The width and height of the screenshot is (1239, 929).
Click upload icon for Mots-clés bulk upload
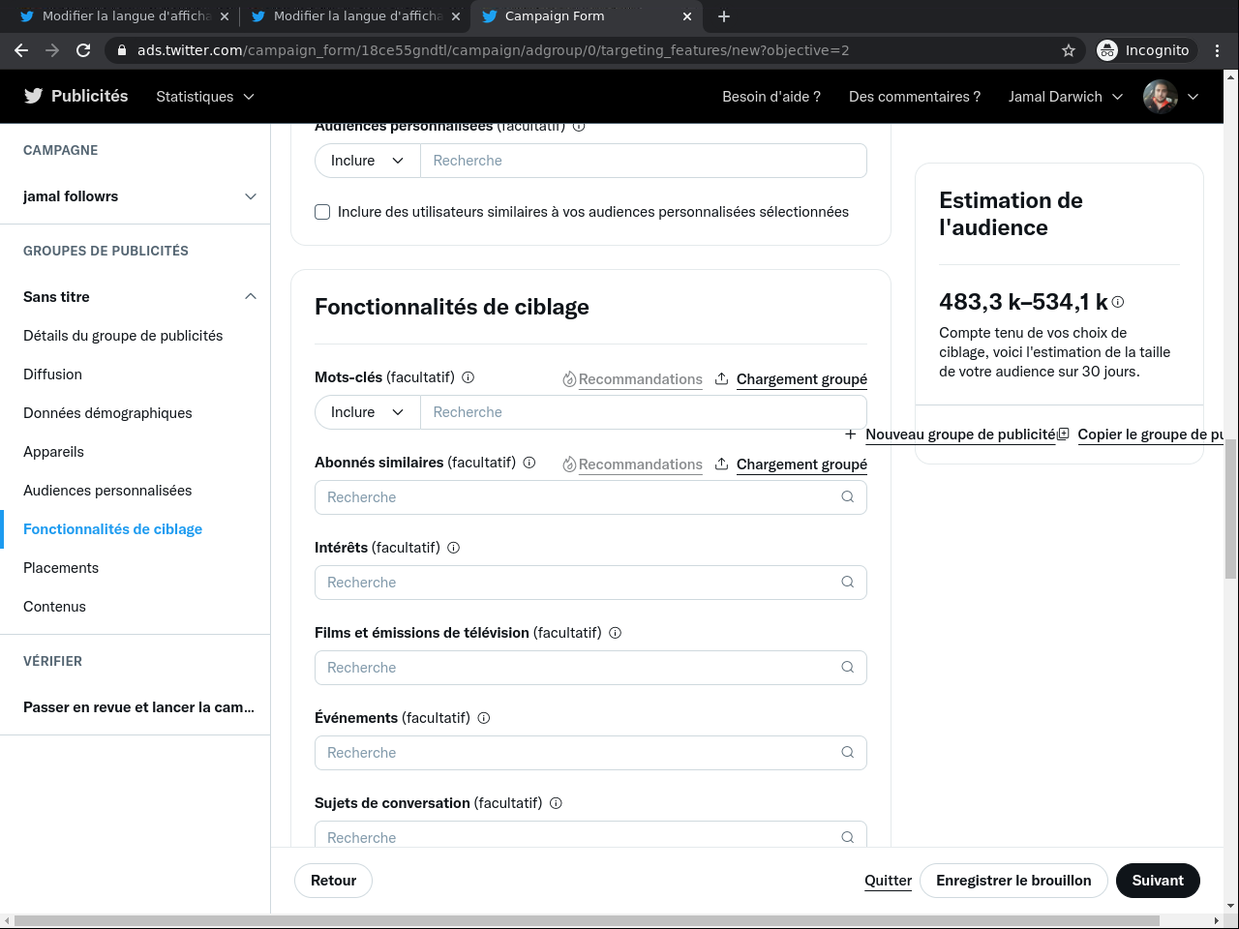721,378
